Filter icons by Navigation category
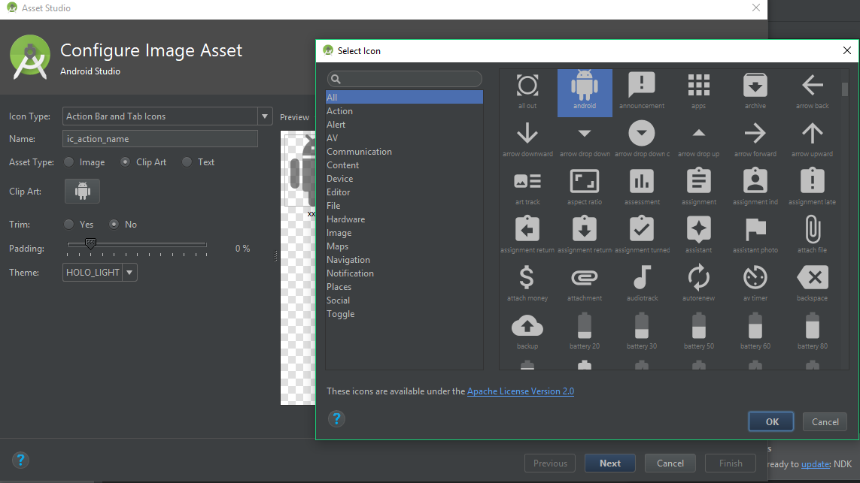This screenshot has height=483, width=860. [404, 260]
